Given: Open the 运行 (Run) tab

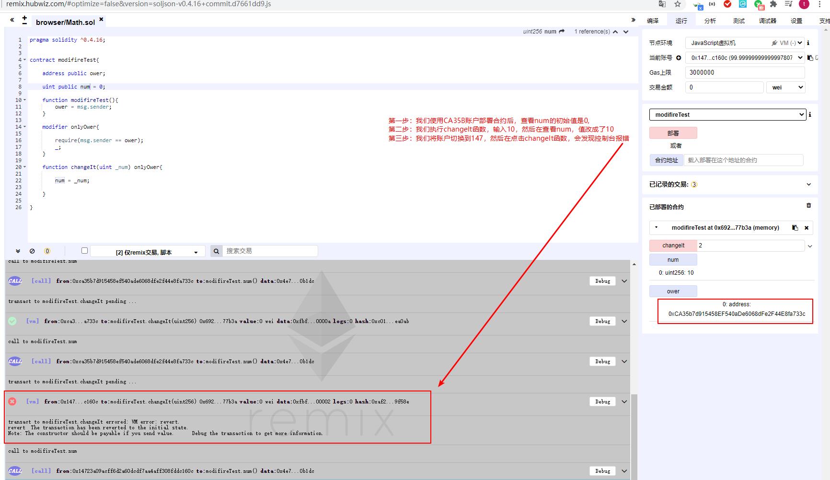Looking at the screenshot, I should [x=681, y=21].
